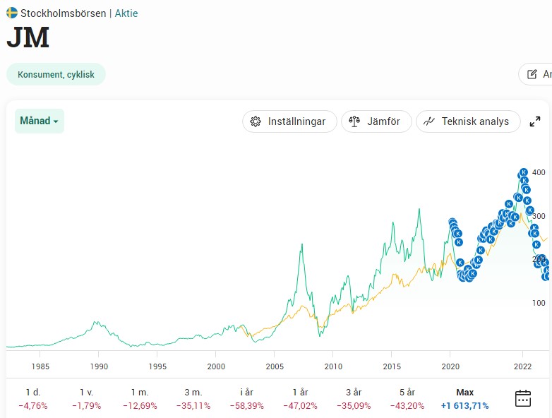Click the trend line icon in Teknisk analys

pos(428,121)
